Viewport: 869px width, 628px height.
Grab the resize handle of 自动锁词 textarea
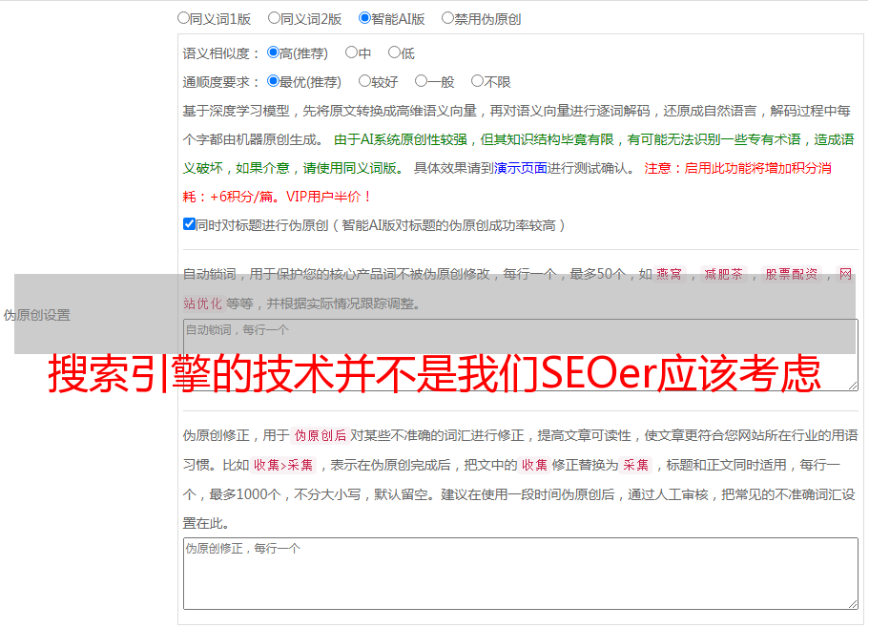(x=853, y=386)
